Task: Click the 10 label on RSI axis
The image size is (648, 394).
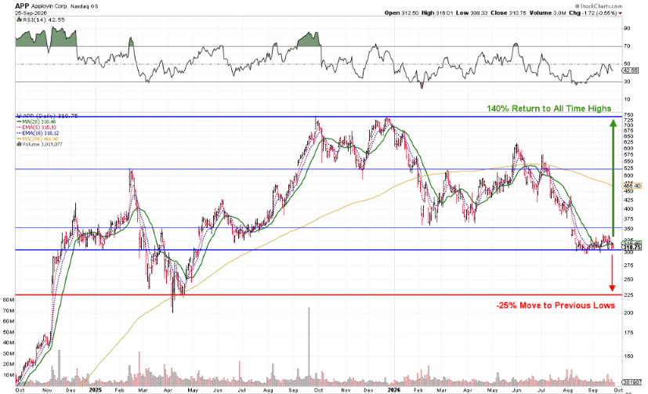Action: 627,99
